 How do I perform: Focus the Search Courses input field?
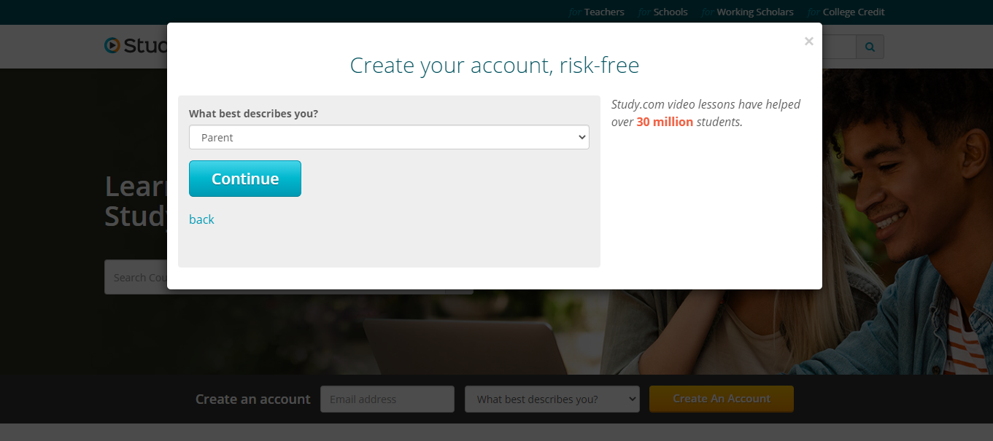tap(136, 277)
